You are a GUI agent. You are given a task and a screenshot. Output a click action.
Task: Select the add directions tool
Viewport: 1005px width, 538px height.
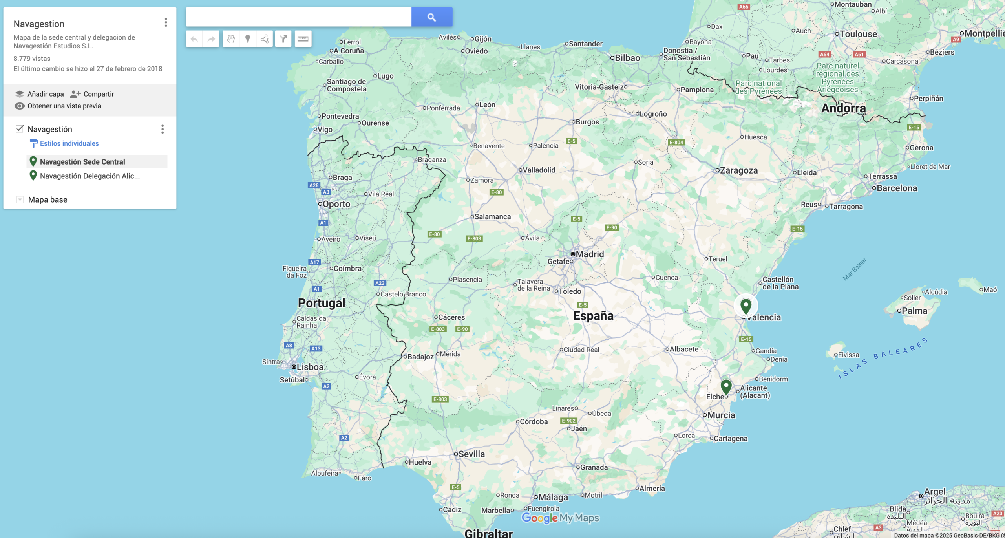(x=283, y=39)
